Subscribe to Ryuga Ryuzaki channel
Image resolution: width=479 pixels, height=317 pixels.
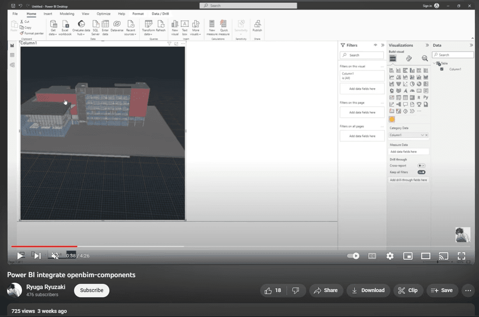pyautogui.click(x=92, y=290)
